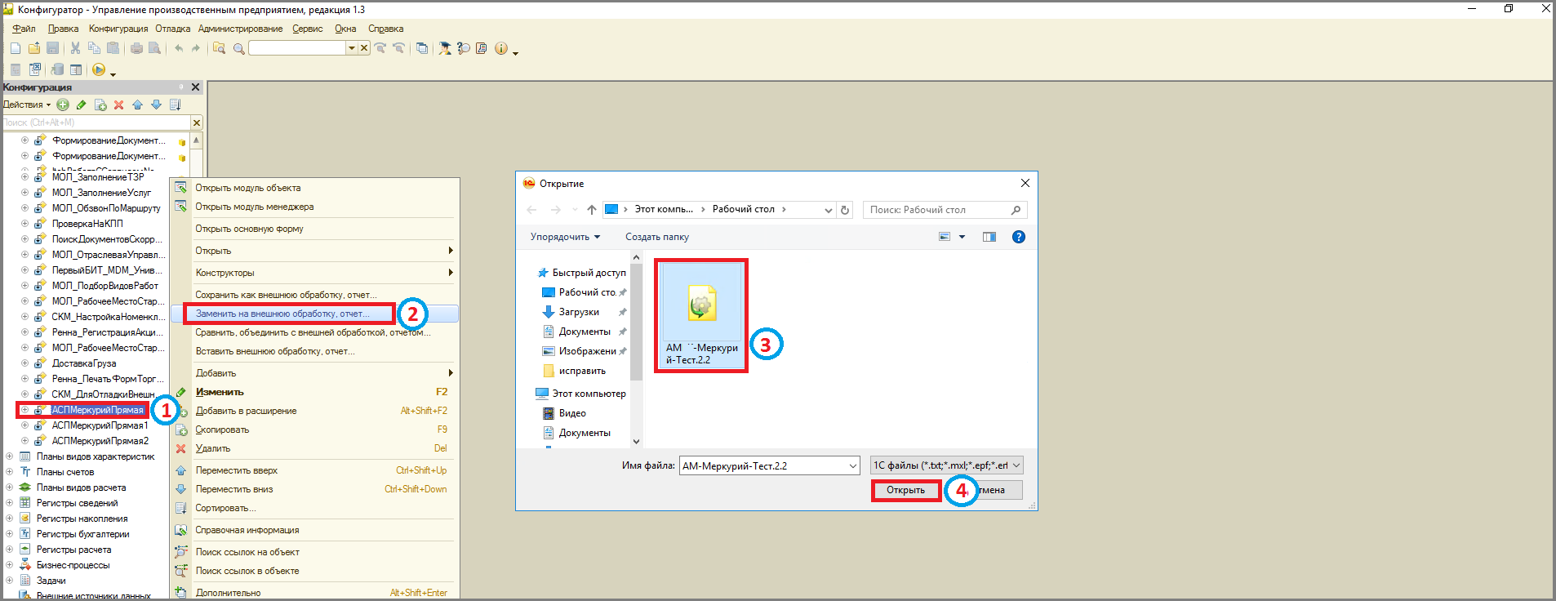Image resolution: width=1556 pixels, height=601 pixels.
Task: Expand the АСПМеркурийПрямая1 tree node
Action: 25,425
